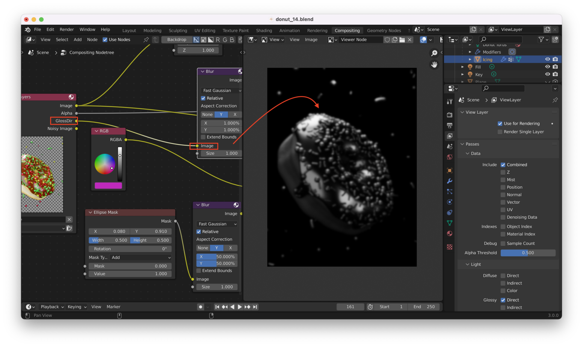
Task: Enable the Mist pass checkbox
Action: tap(503, 180)
